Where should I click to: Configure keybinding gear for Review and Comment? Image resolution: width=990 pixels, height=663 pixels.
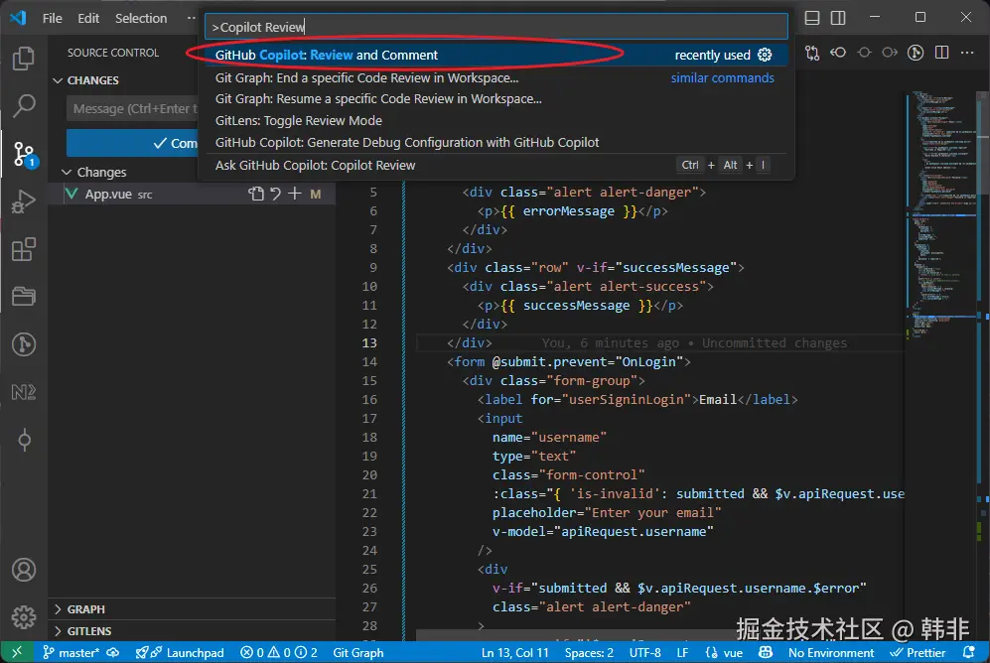click(765, 56)
